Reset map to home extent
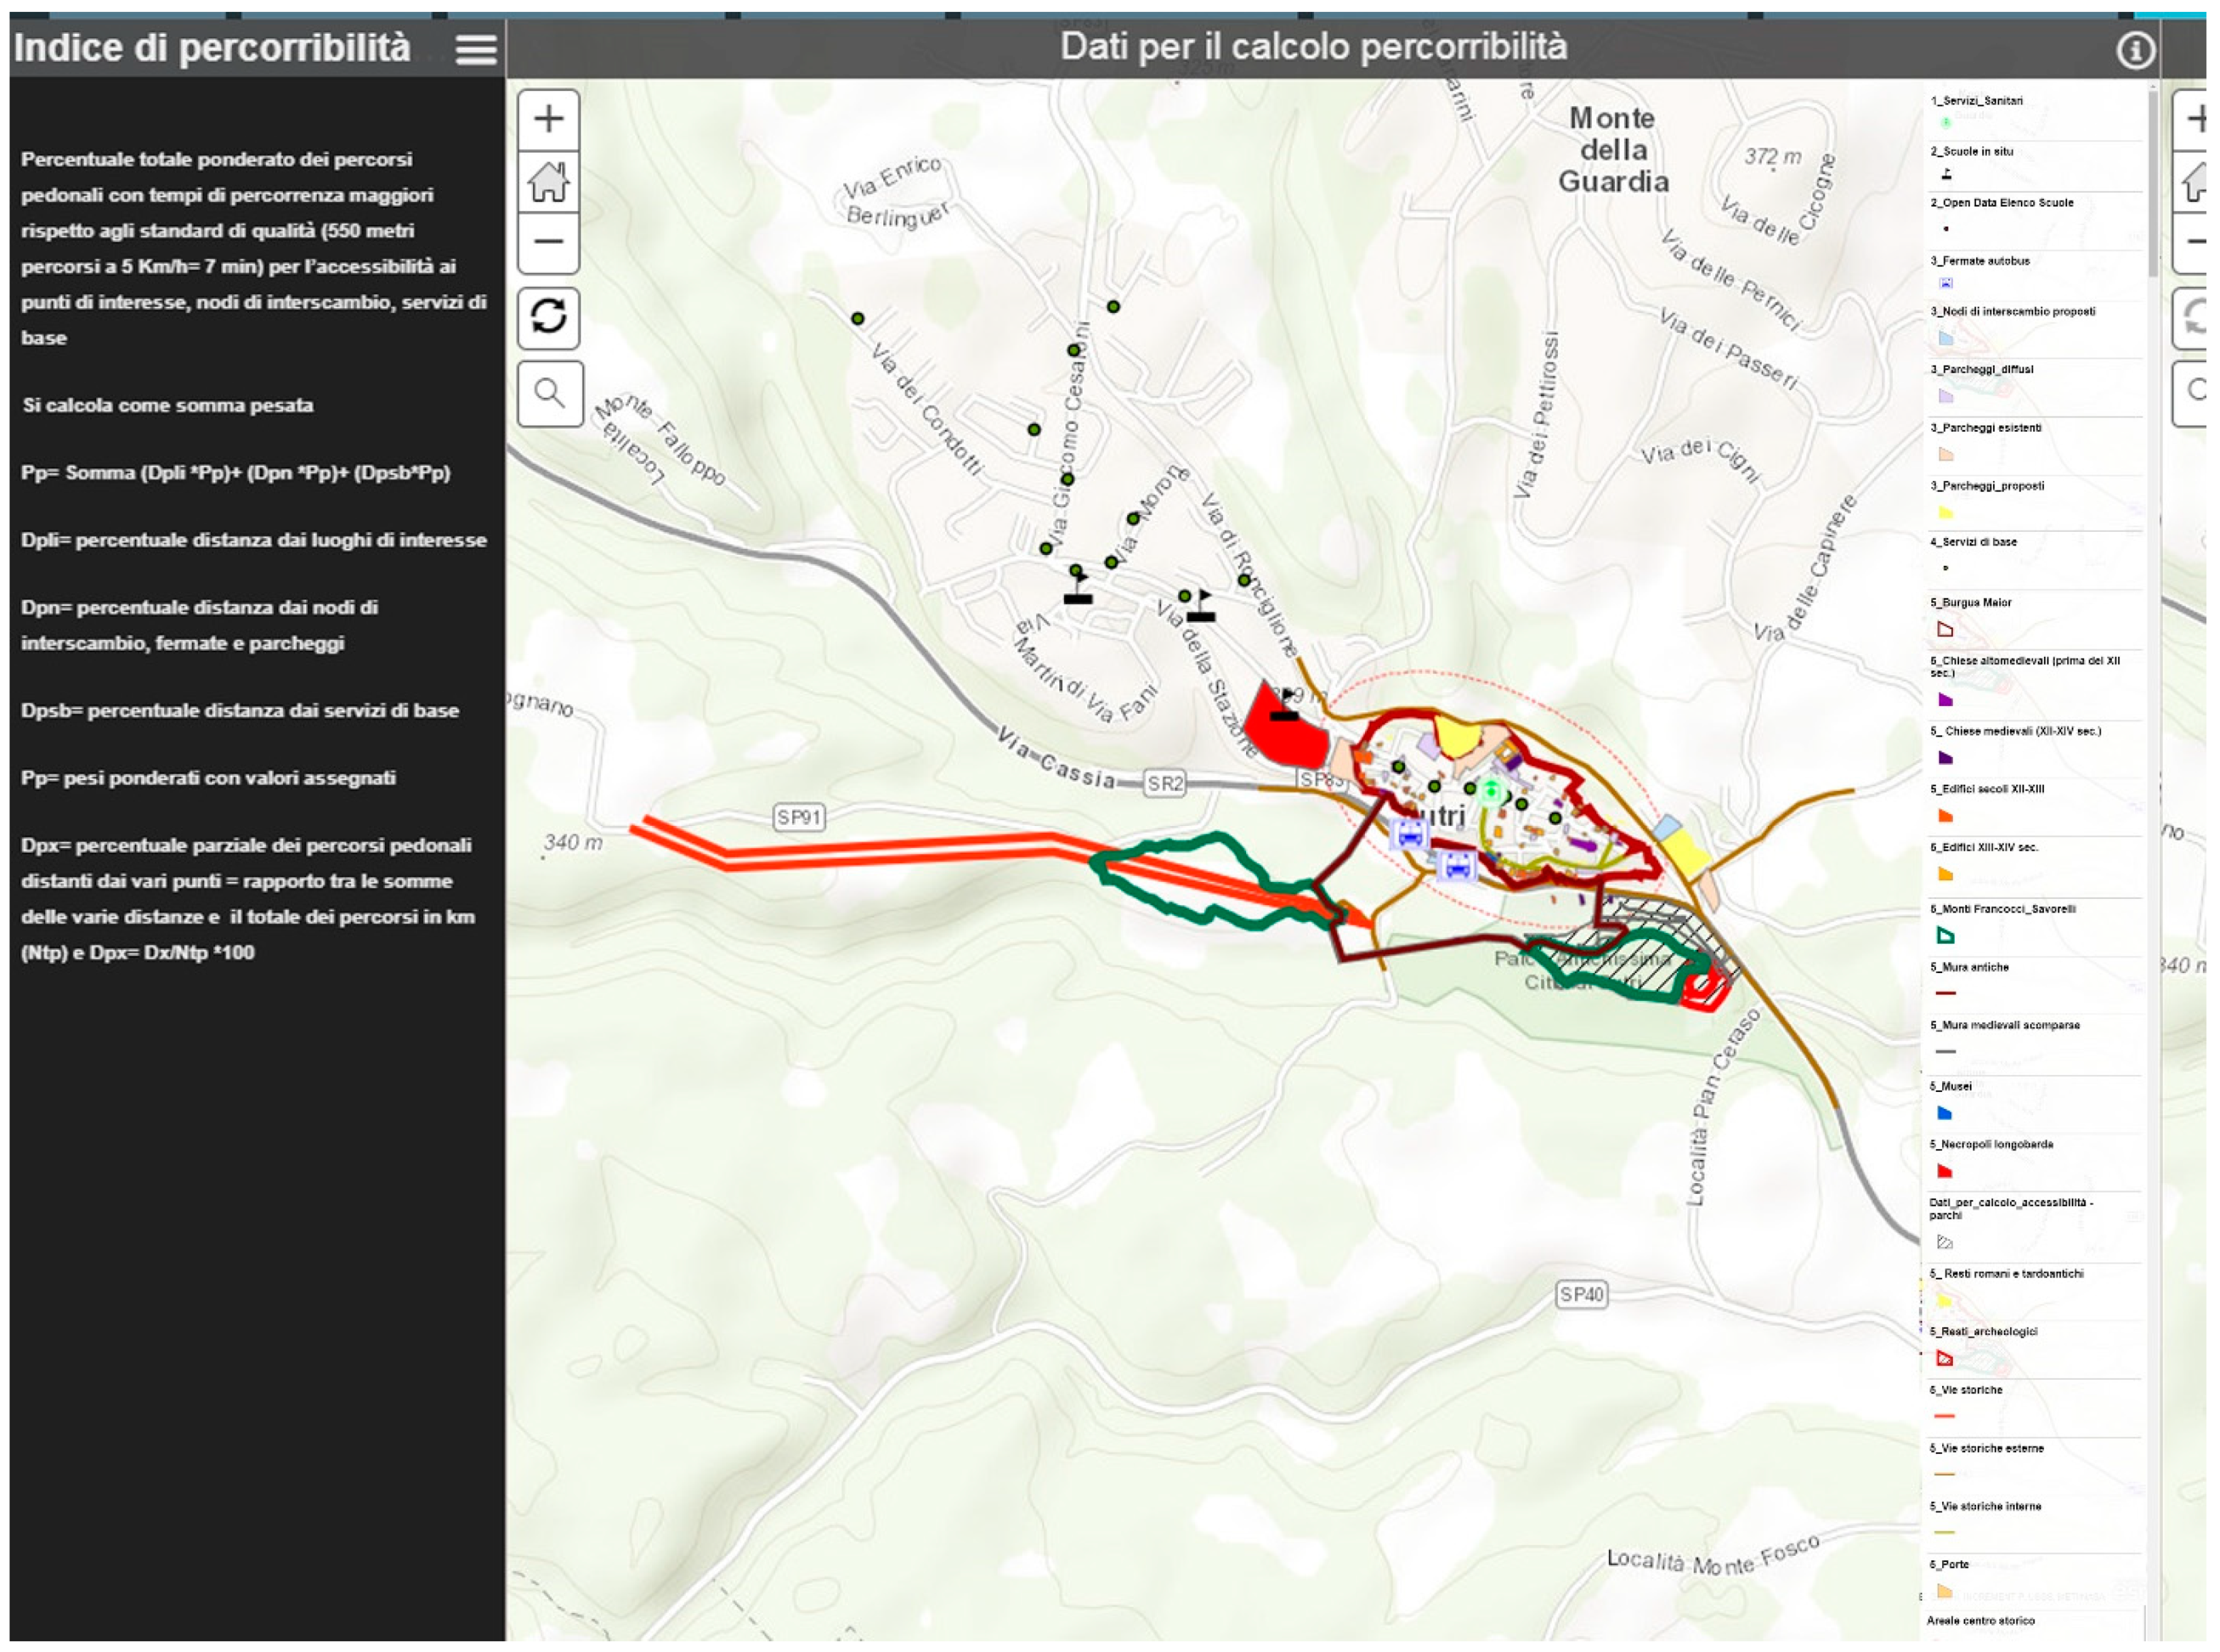The image size is (2220, 1652). coord(548,181)
